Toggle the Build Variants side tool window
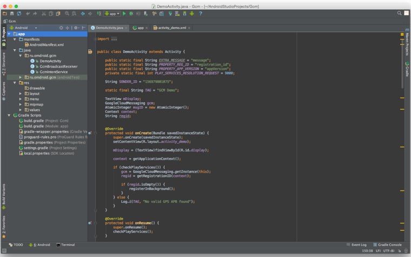 4,196
